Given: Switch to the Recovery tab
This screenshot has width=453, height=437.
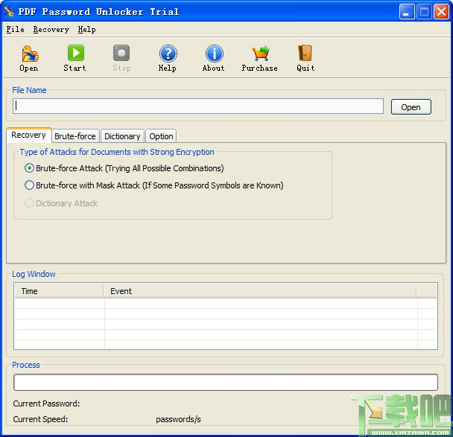Looking at the screenshot, I should 28,135.
